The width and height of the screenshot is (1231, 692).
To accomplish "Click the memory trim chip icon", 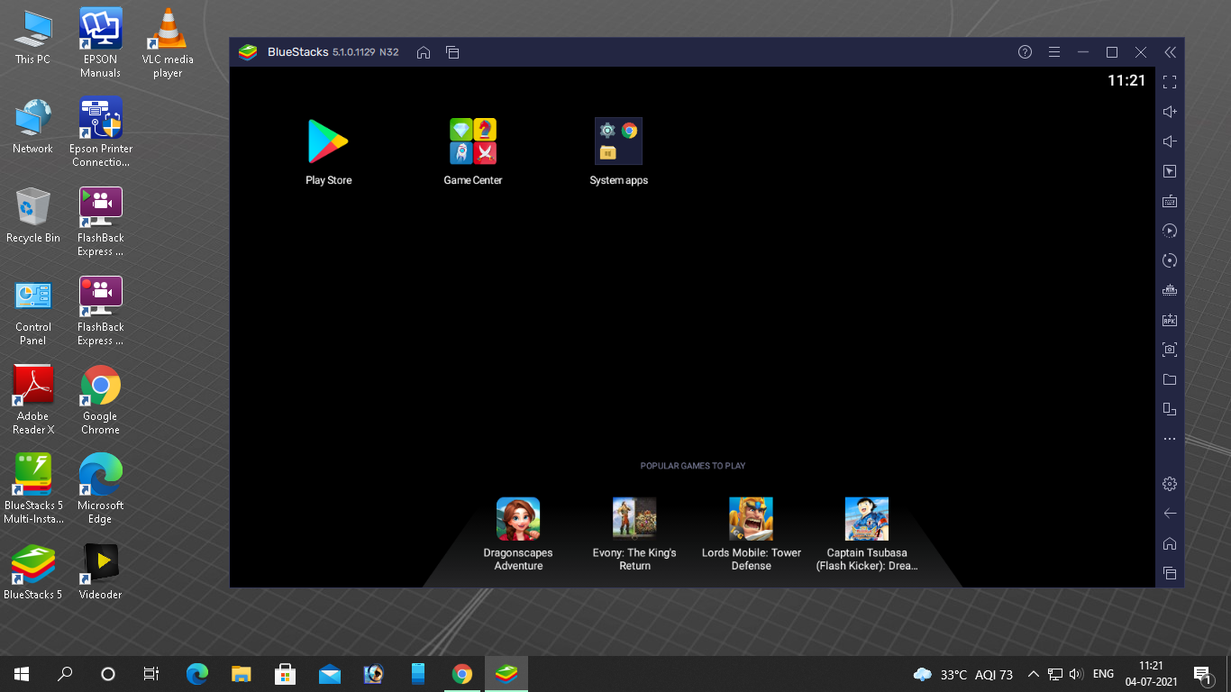I will coord(1170,290).
